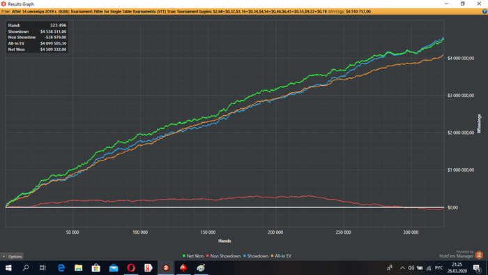
Task: Click the 150 000 hands axis label
Action: coord(208,232)
